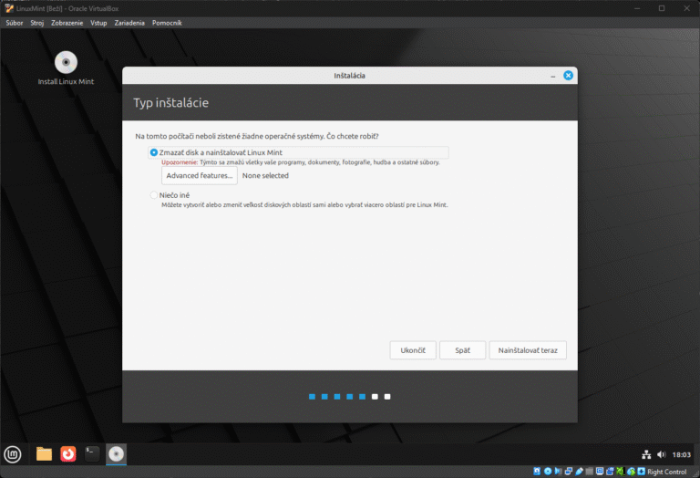Open the Zobrazenie menu
The height and width of the screenshot is (478, 700).
[x=67, y=23]
